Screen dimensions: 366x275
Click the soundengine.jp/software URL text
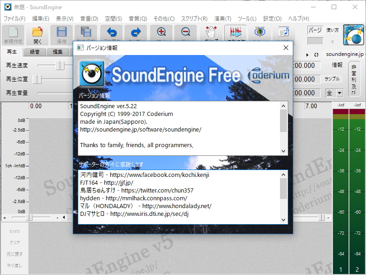(140, 130)
